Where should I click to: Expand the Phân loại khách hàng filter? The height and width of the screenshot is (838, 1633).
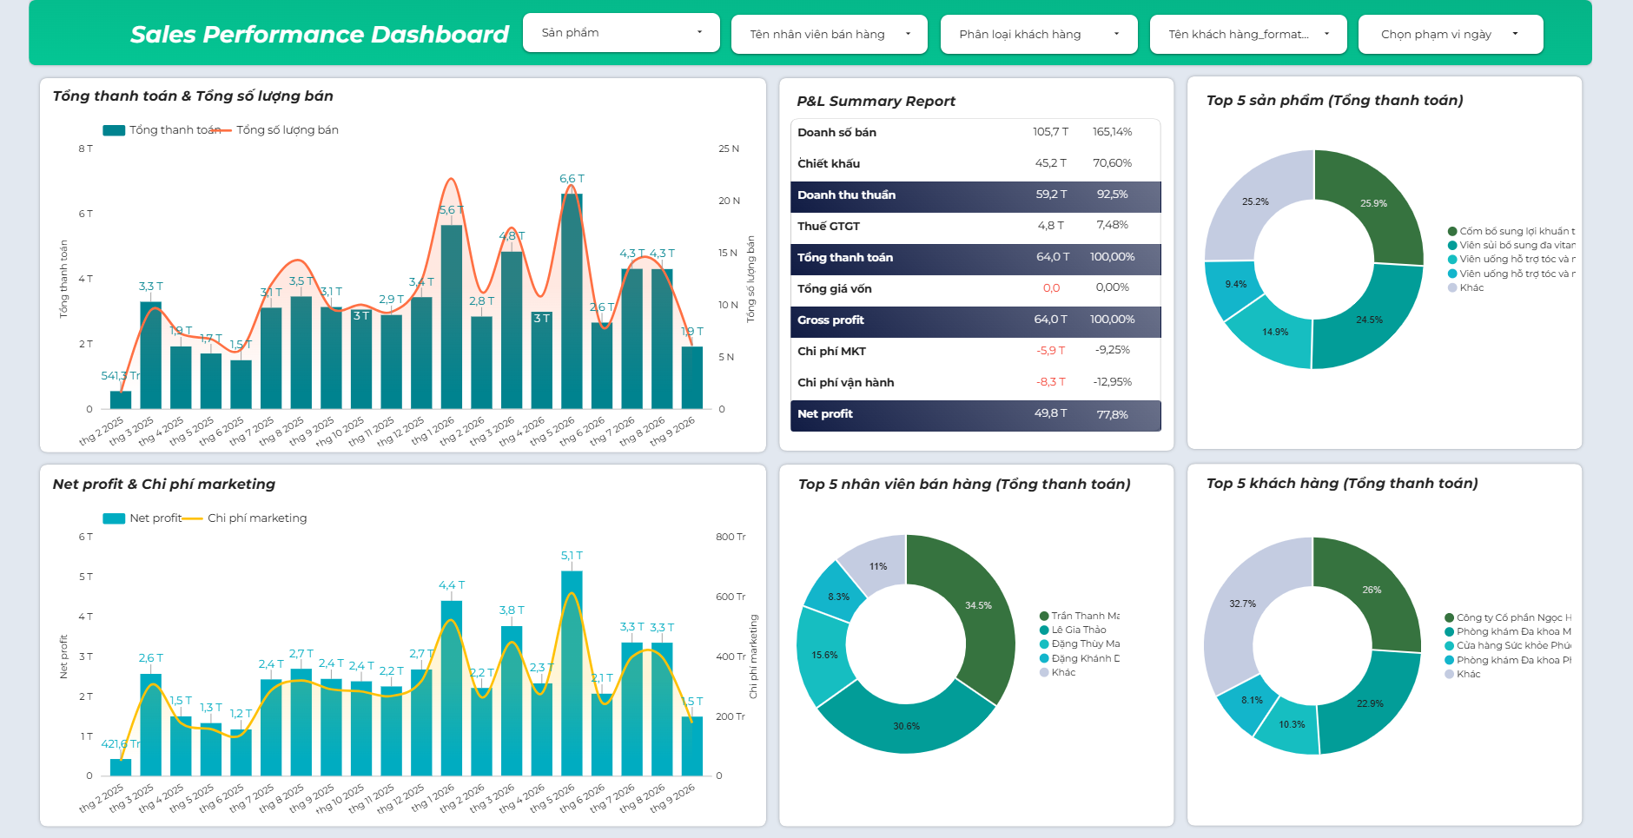(x=1039, y=35)
